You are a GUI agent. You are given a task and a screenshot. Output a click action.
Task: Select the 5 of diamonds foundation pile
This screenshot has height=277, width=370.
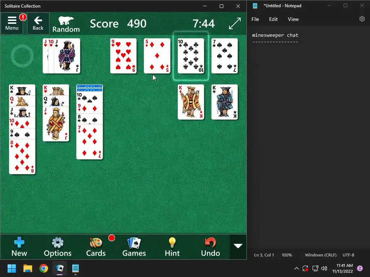pyautogui.click(x=157, y=56)
